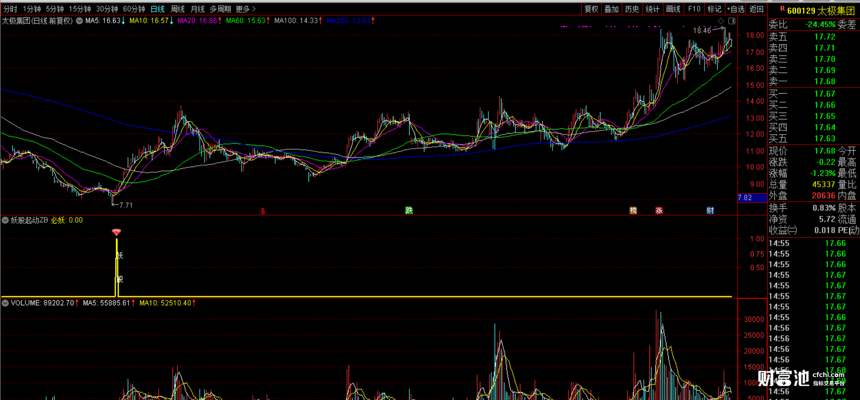Click the diamond icon above the chart
The image size is (860, 400).
click(x=721, y=21)
